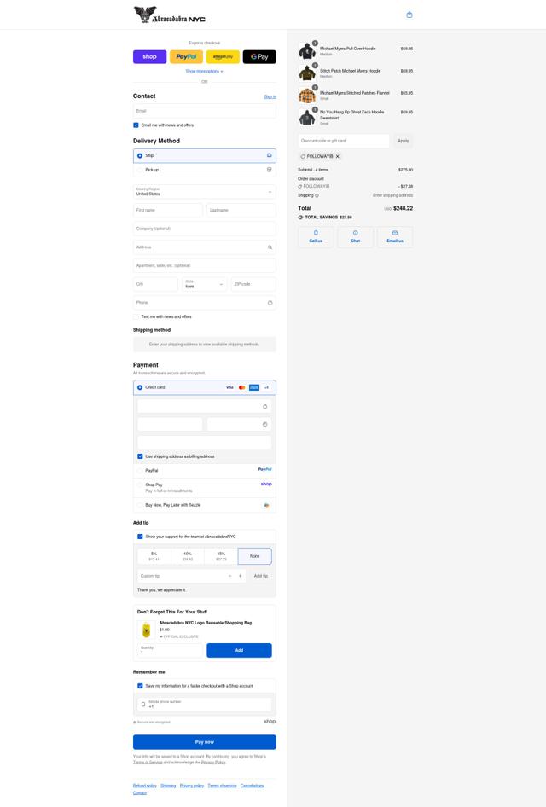
Task: Select the 15% tip option
Action: pyautogui.click(x=221, y=556)
